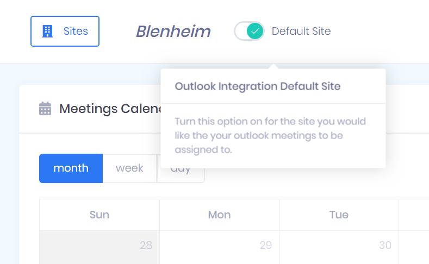Select the Sun column header

tap(100, 215)
